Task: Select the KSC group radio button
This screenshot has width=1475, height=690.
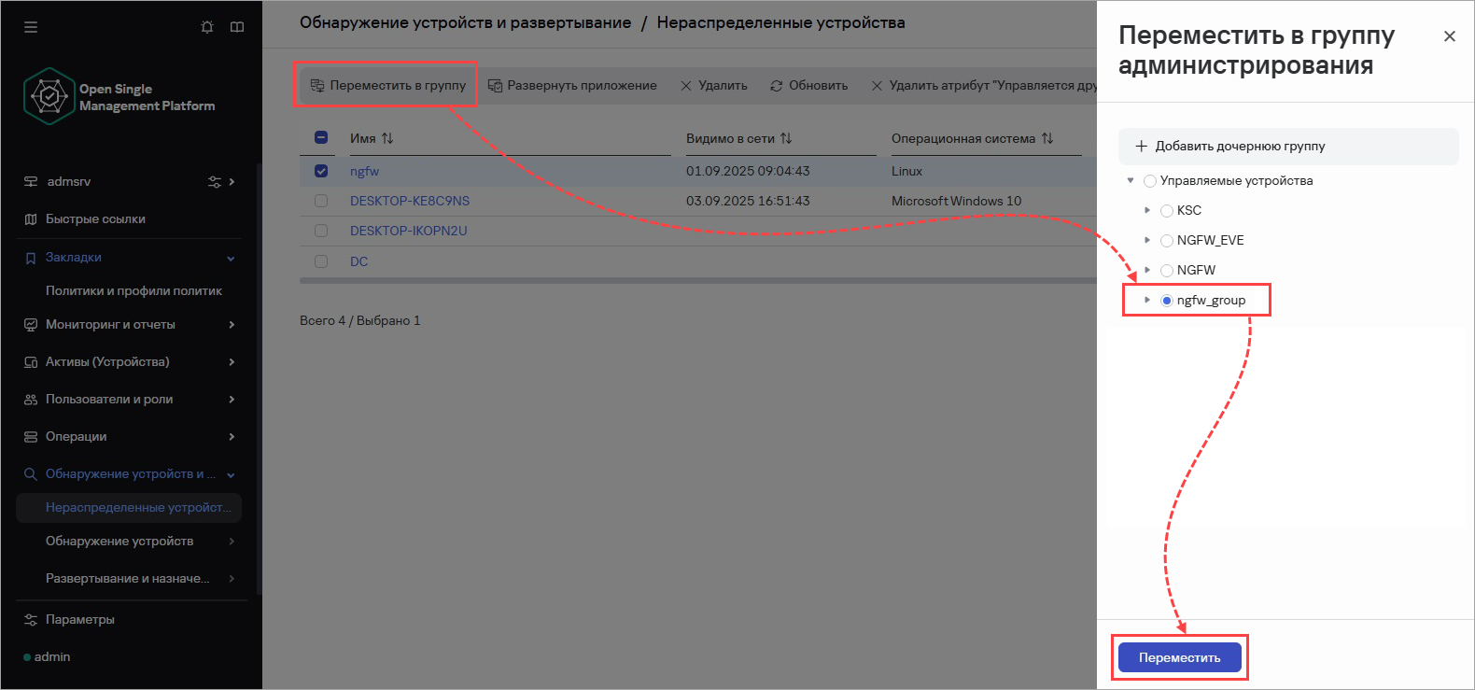Action: (1167, 211)
